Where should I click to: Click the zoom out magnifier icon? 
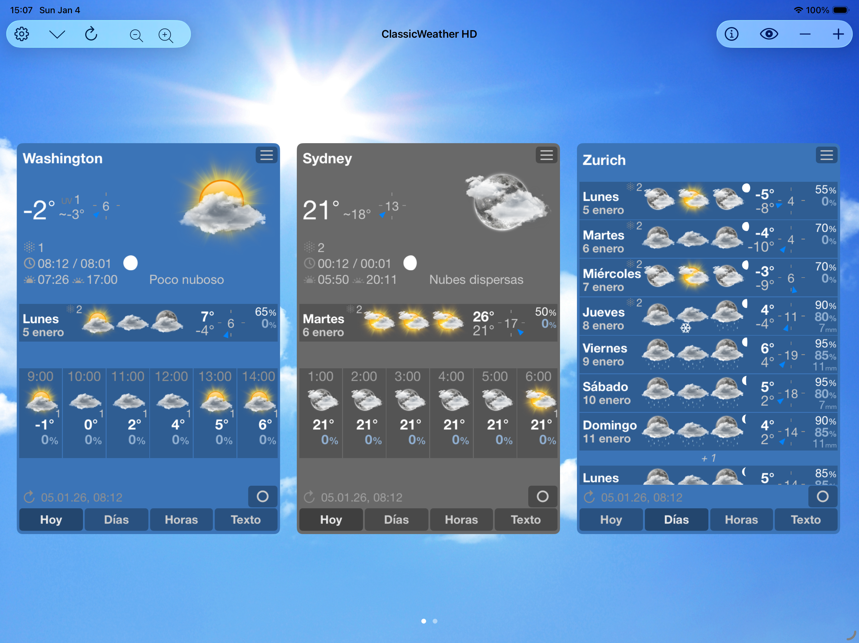coord(136,35)
